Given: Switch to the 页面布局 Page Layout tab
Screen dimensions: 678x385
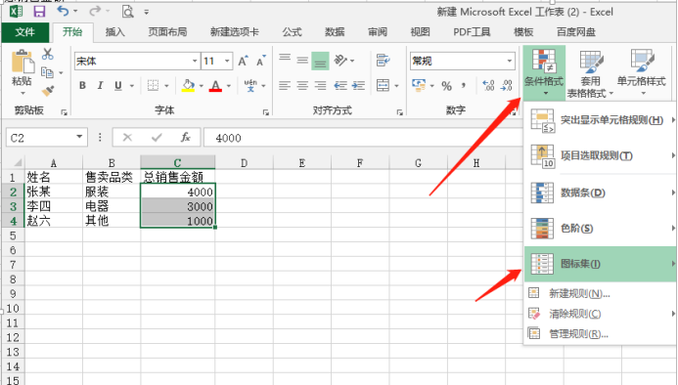Looking at the screenshot, I should [x=167, y=32].
